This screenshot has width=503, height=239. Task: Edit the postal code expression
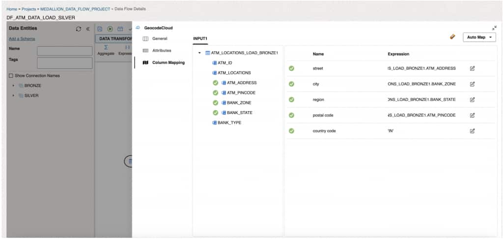click(472, 116)
